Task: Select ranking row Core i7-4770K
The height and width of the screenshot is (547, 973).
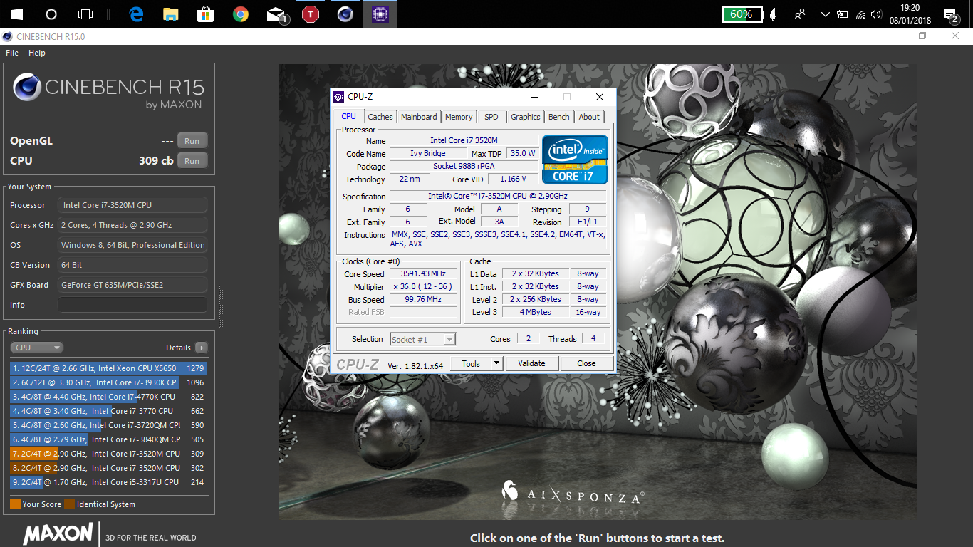Action: 108,397
